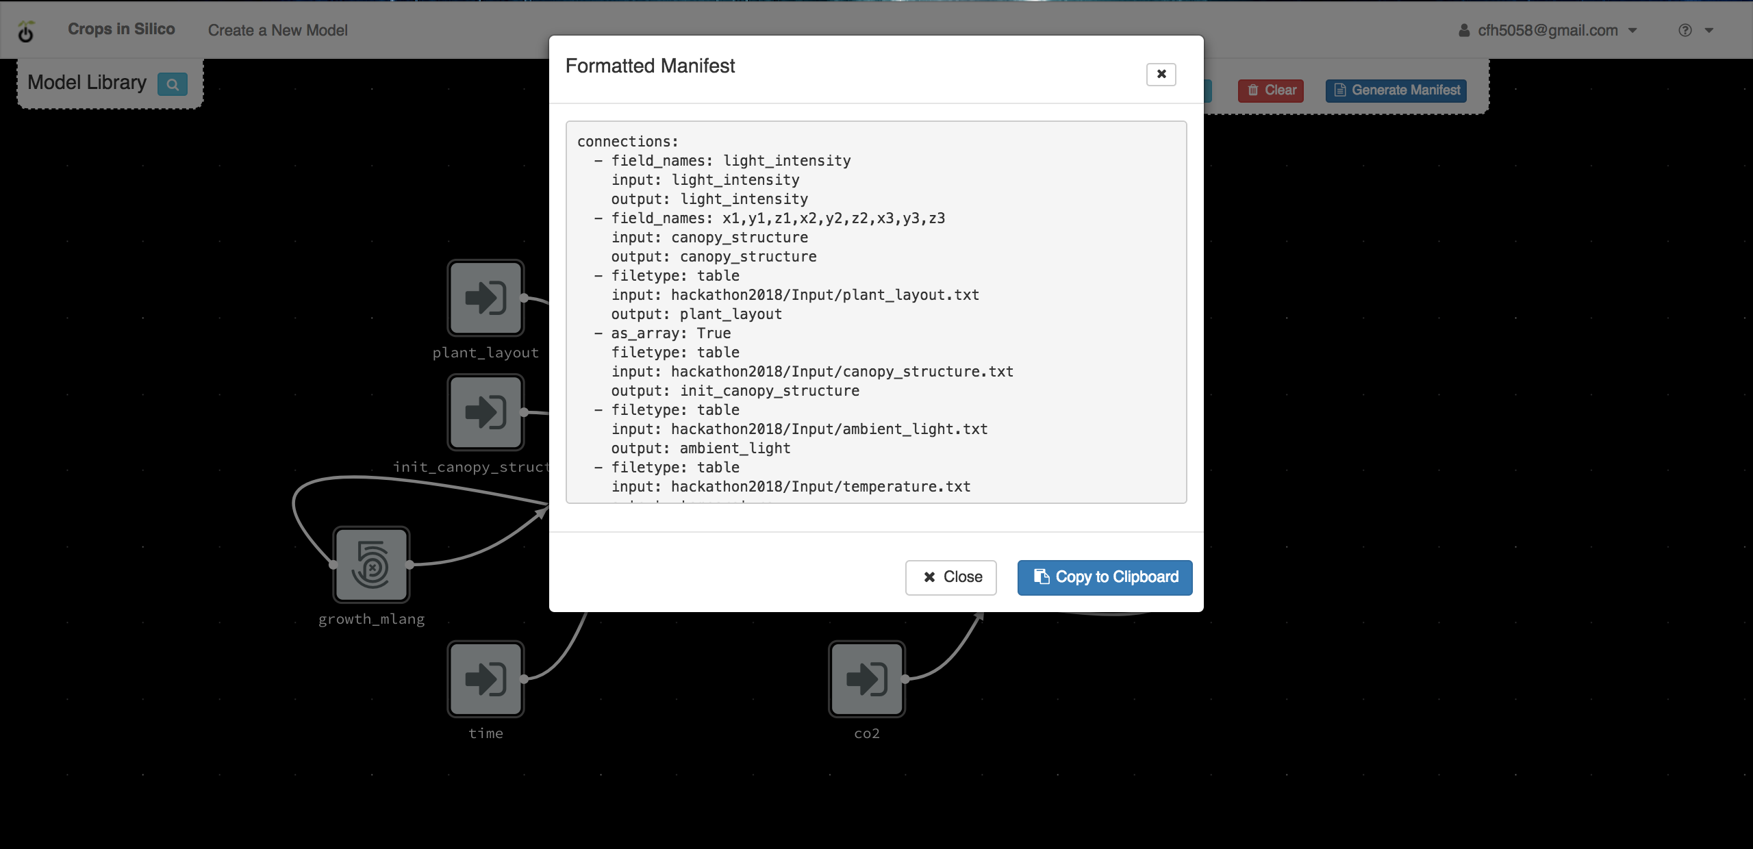1753x849 pixels.
Task: Click the 'connections:' line in manifest
Action: [627, 142]
